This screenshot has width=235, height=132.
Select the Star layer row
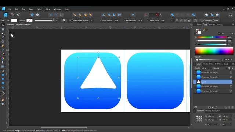coord(213,82)
